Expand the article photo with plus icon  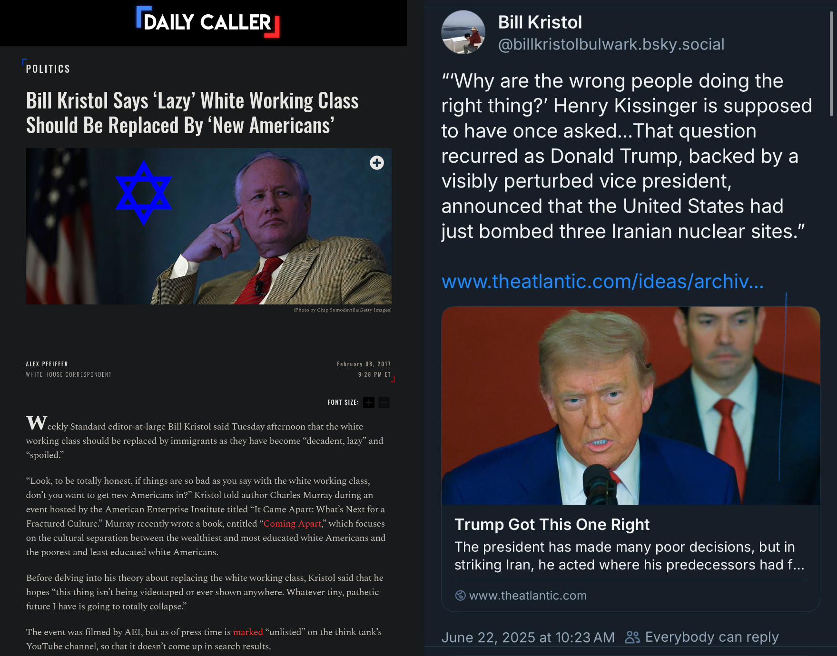(x=377, y=163)
